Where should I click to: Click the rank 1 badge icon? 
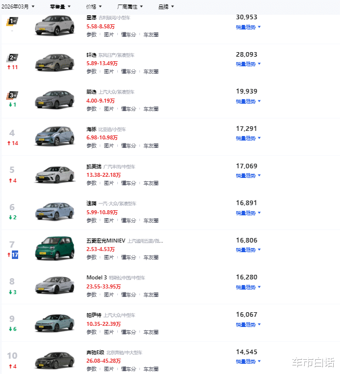(x=12, y=22)
